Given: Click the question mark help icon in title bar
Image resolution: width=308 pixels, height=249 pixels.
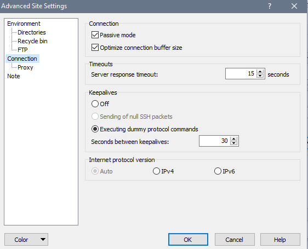Looking at the screenshot, I should point(270,6).
